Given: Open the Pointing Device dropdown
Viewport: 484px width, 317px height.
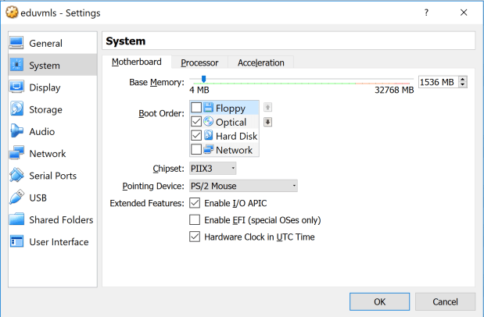Looking at the screenshot, I should (x=242, y=186).
